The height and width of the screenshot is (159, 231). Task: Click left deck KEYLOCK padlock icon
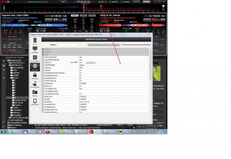tap(66, 28)
